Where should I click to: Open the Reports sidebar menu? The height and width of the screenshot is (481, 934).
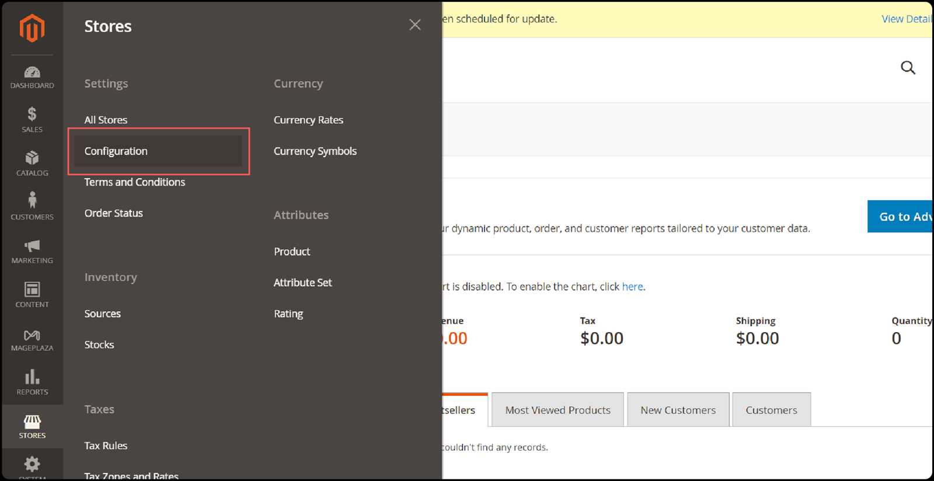(32, 382)
